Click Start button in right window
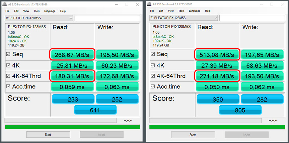The width and height of the screenshot is (289, 143). coord(193,135)
